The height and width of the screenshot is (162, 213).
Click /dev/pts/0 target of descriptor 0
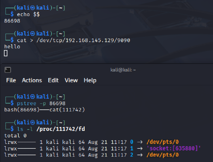tap(163, 142)
